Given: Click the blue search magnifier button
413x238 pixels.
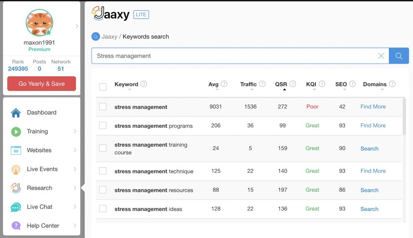Looking at the screenshot, I should pyautogui.click(x=399, y=56).
